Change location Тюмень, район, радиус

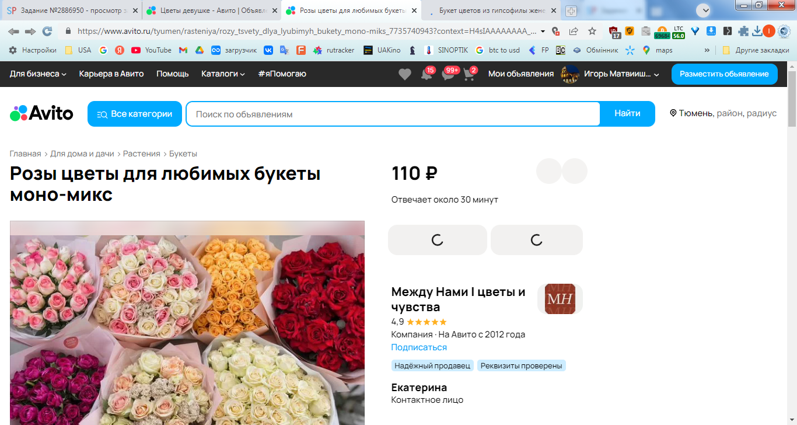coord(723,113)
